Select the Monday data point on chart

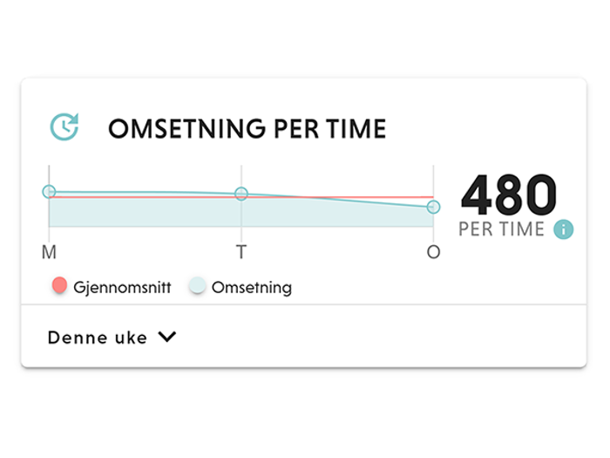point(49,192)
